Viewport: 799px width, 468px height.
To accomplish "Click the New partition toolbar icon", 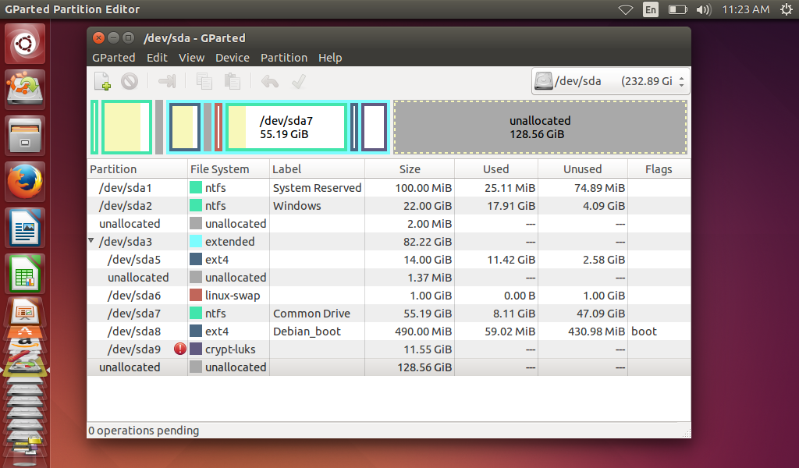I will point(102,81).
